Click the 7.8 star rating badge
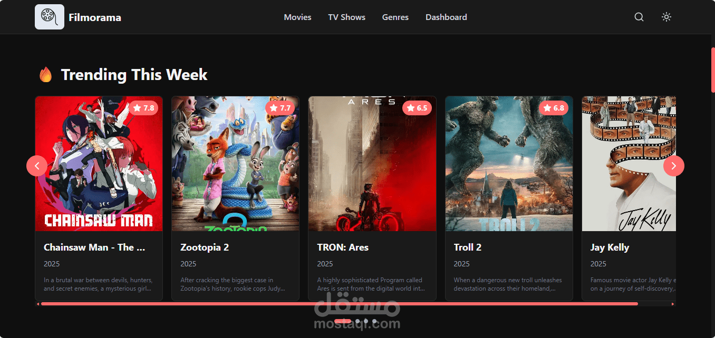 coord(144,108)
